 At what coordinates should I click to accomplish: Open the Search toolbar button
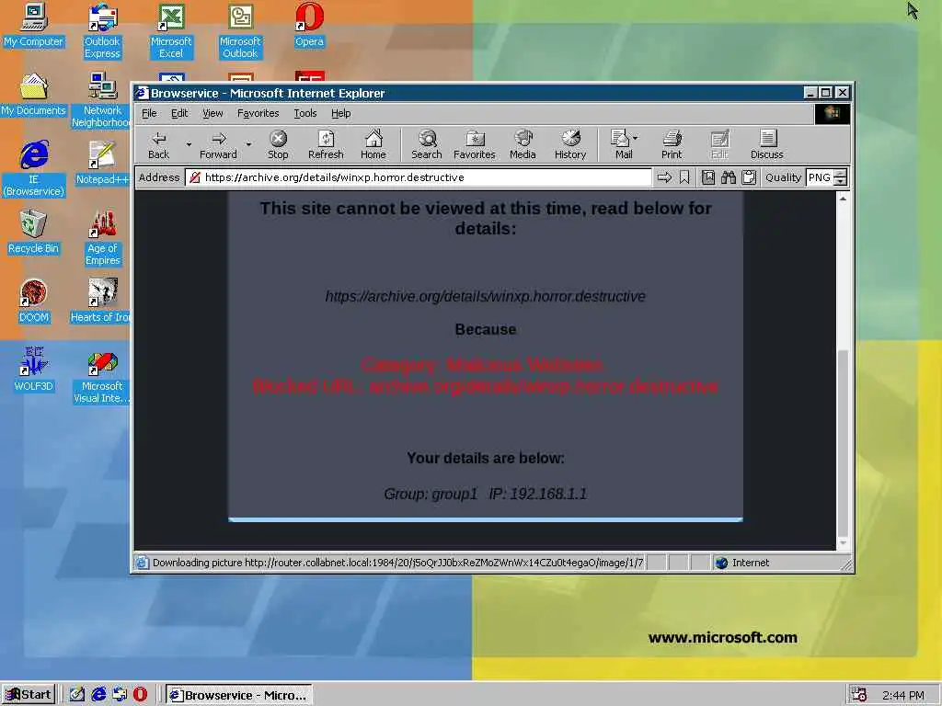pyautogui.click(x=427, y=144)
